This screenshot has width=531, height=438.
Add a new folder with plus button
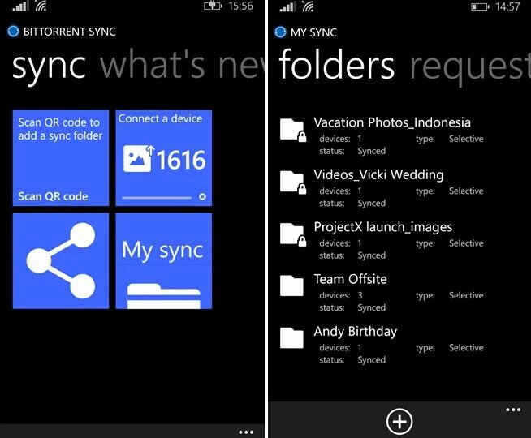coord(399,422)
